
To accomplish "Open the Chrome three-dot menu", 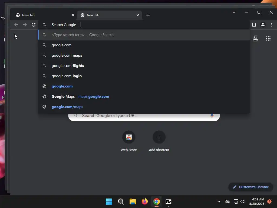I will 272,25.
